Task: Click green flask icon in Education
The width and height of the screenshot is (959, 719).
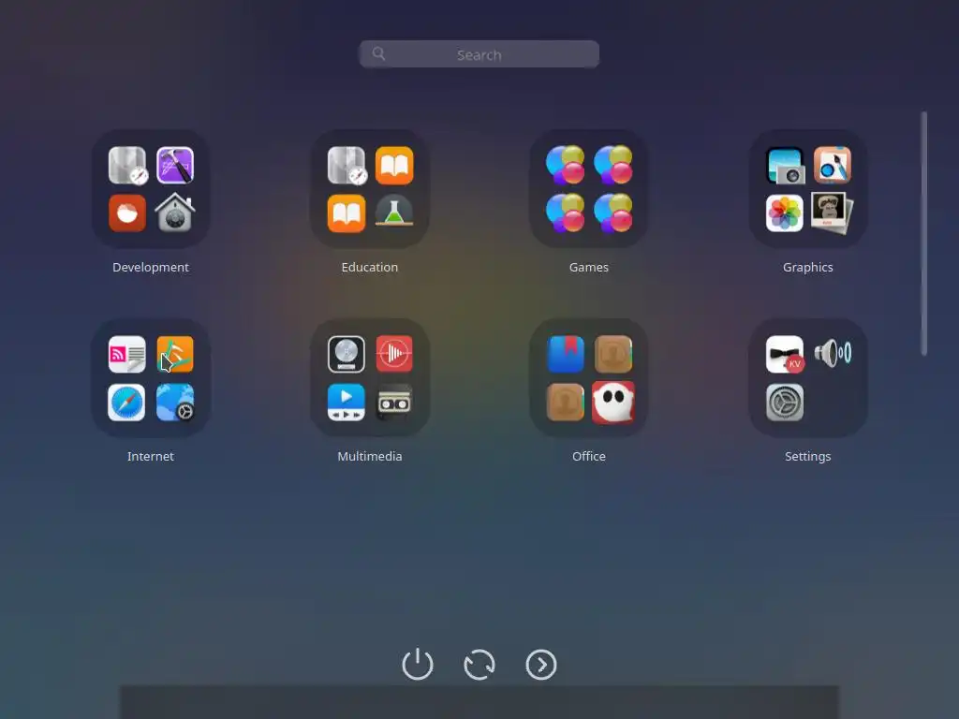Action: pyautogui.click(x=394, y=212)
